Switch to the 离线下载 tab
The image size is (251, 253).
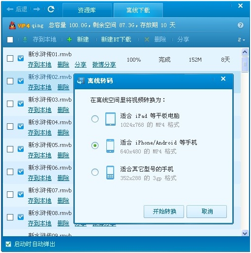138,10
